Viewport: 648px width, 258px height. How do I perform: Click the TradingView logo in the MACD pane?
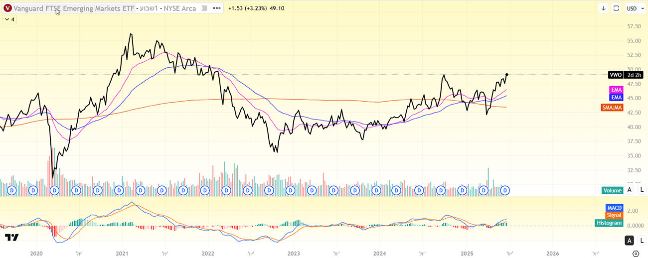12,238
